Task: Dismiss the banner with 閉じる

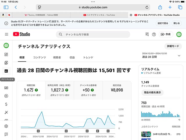Action: pyautogui.click(x=176, y=23)
